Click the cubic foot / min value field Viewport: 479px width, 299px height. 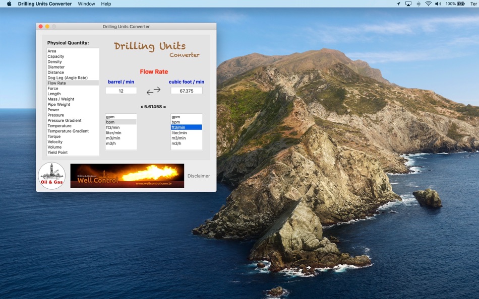point(187,91)
